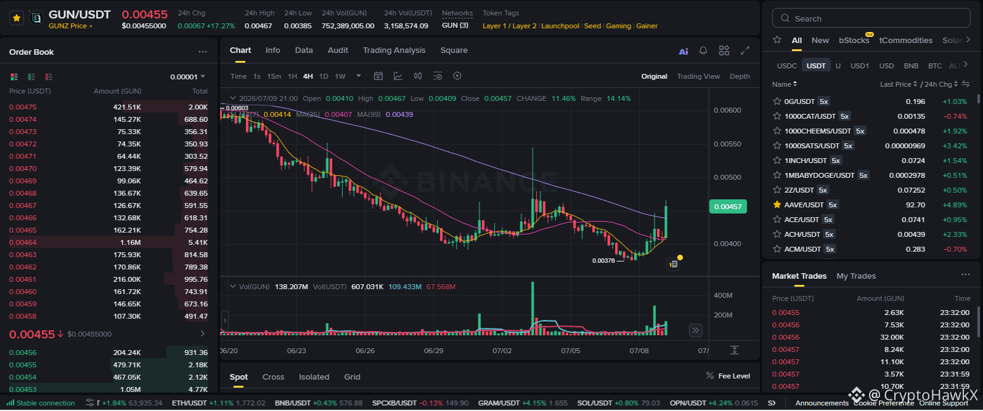Click the Market Trades panel scrollbar
The image size is (983, 411).
977,323
